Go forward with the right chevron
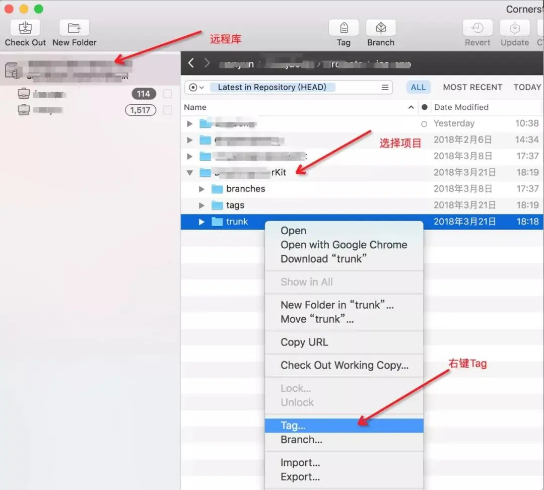544x490 pixels. tap(207, 63)
